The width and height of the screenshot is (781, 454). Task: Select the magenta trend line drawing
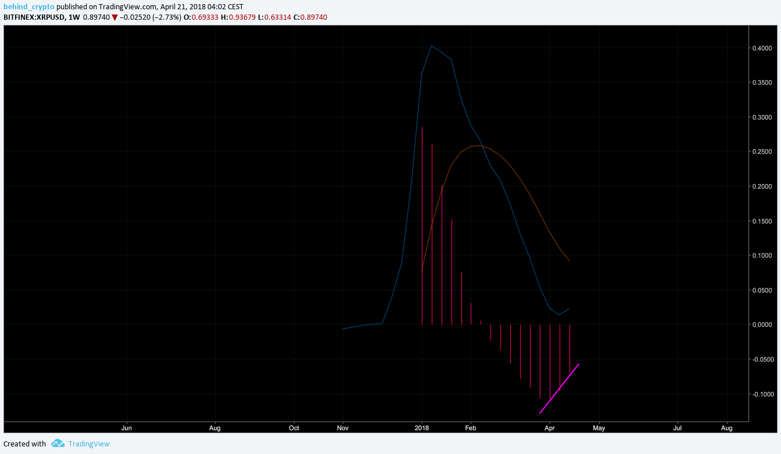tap(559, 389)
